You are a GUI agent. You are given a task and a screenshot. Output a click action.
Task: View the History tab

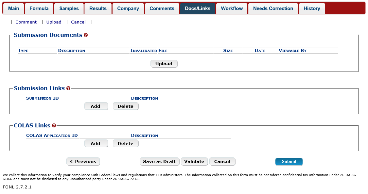[312, 8]
